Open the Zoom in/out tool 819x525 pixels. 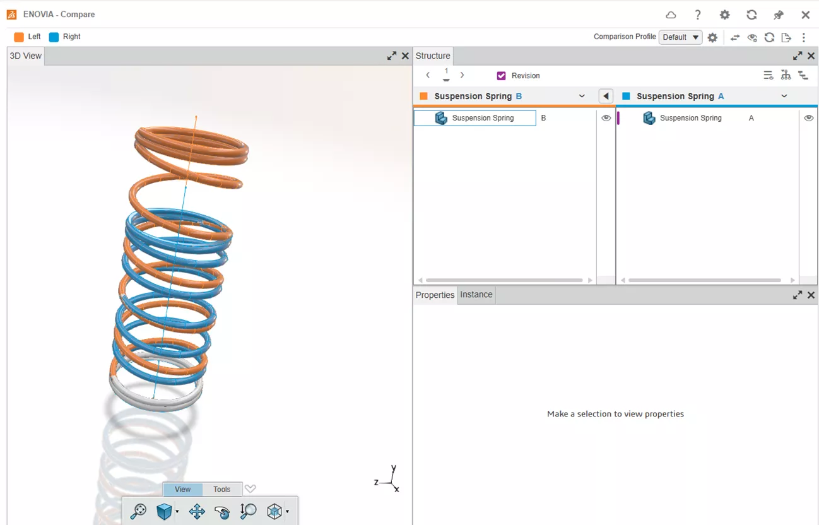coord(247,511)
